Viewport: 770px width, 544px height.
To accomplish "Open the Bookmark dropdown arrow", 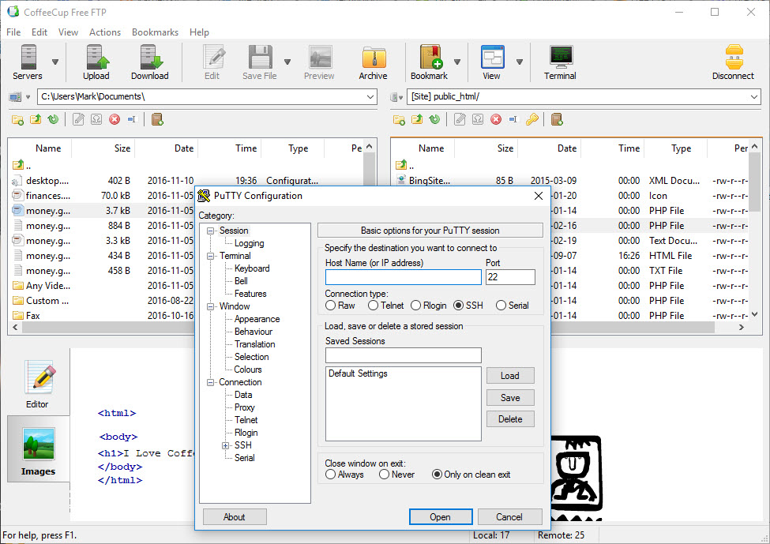I will tap(457, 62).
